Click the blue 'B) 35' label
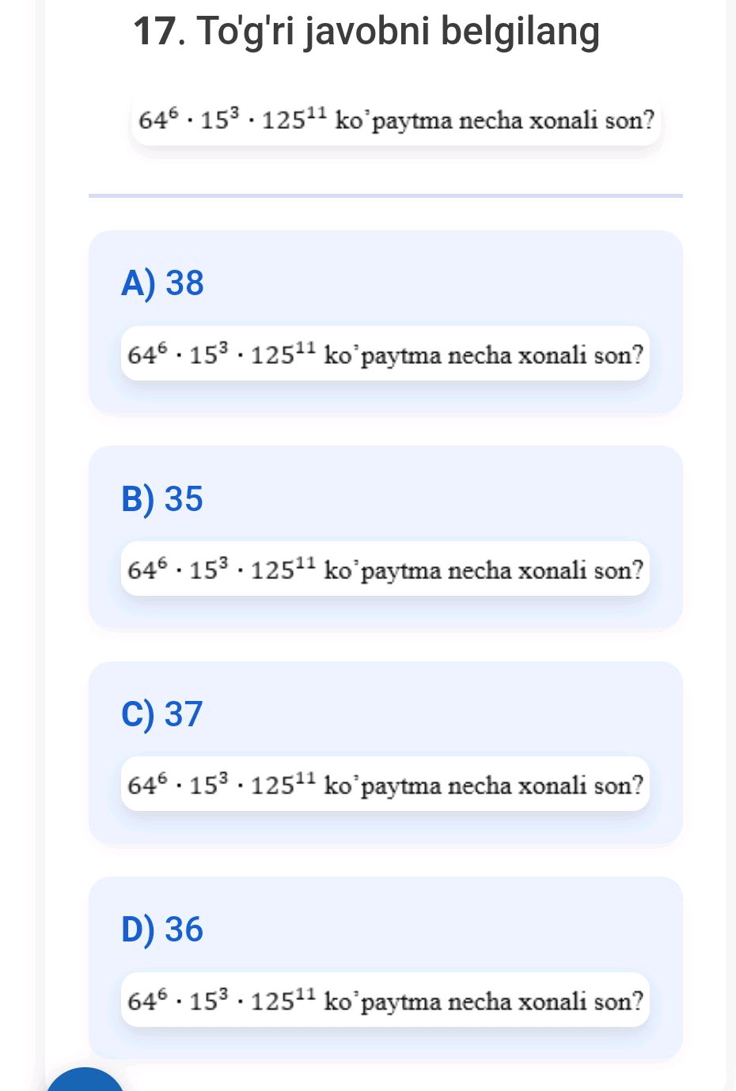The height and width of the screenshot is (1091, 736). [x=162, y=498]
